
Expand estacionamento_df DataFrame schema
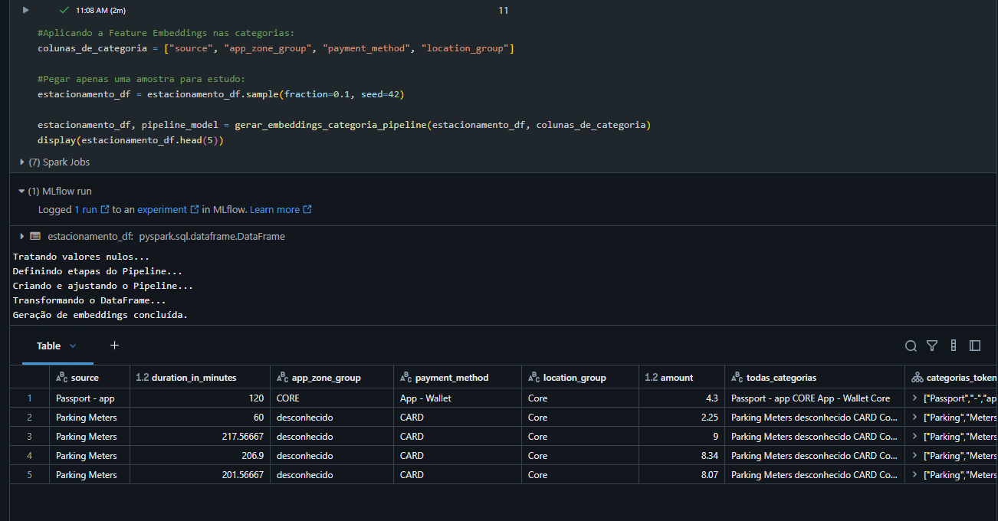point(22,237)
